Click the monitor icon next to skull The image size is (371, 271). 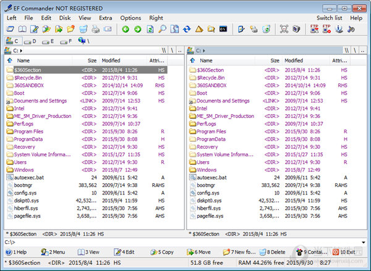(x=296, y=29)
